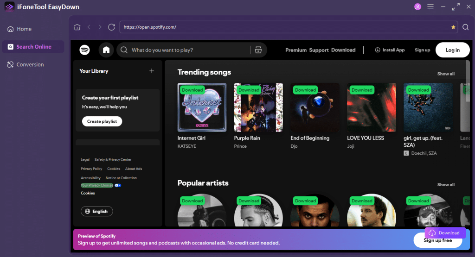This screenshot has width=475, height=257.
Task: Click the plus icon in Your Library
Action: pos(151,71)
